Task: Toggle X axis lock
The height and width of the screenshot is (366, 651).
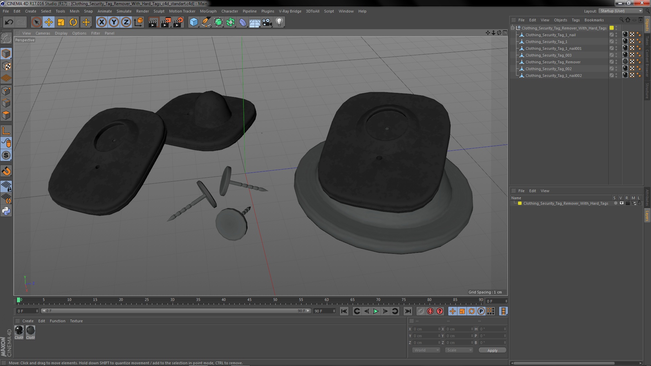Action: coord(101,22)
